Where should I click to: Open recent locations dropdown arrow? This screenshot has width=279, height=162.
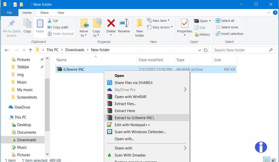point(24,50)
